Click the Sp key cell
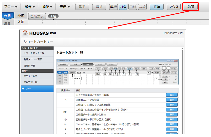Viewport: 211px width, 137px height. coord(66,125)
